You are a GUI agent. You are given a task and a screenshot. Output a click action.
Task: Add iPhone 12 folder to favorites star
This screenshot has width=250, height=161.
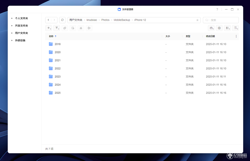197,20
